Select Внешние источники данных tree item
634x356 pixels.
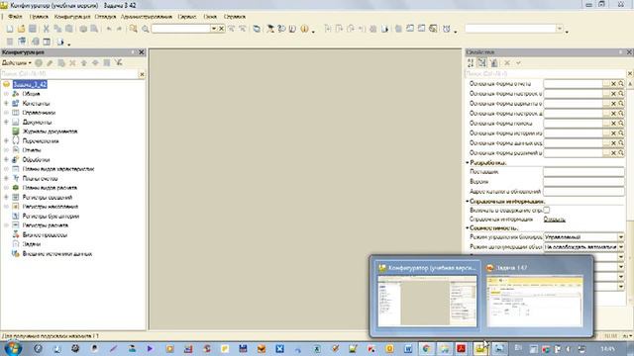click(57, 253)
